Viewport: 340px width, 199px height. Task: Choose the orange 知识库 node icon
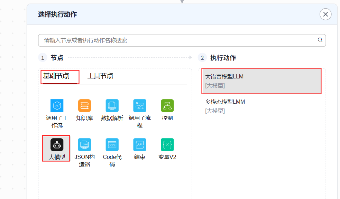(x=84, y=106)
